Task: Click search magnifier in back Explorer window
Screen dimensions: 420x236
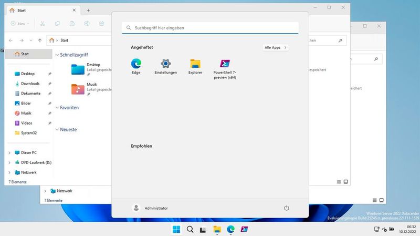Action: 376,59
